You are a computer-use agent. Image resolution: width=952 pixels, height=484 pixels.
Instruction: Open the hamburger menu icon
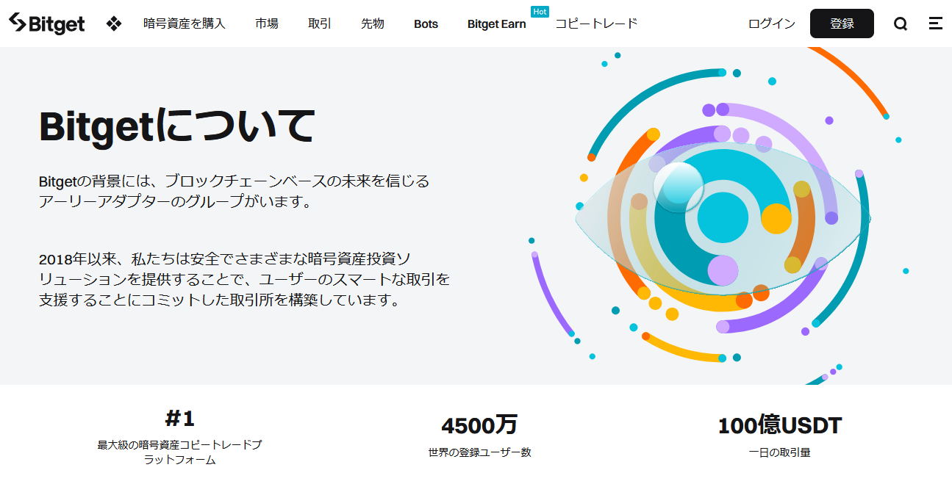coord(935,24)
